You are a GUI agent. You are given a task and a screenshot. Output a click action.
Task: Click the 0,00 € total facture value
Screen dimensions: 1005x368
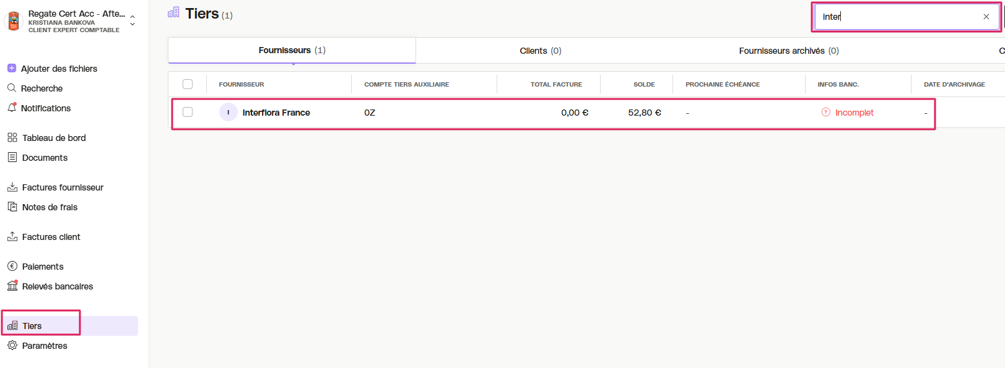click(x=575, y=113)
